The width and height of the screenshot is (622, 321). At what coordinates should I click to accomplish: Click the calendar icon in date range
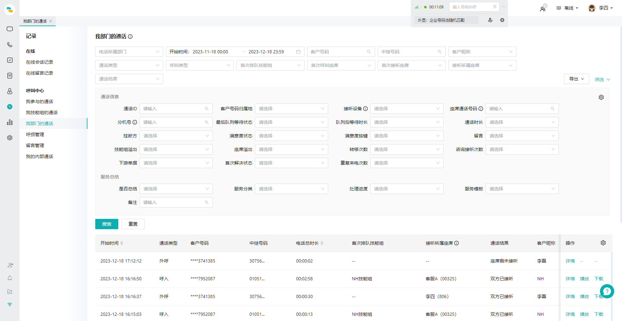(x=298, y=52)
